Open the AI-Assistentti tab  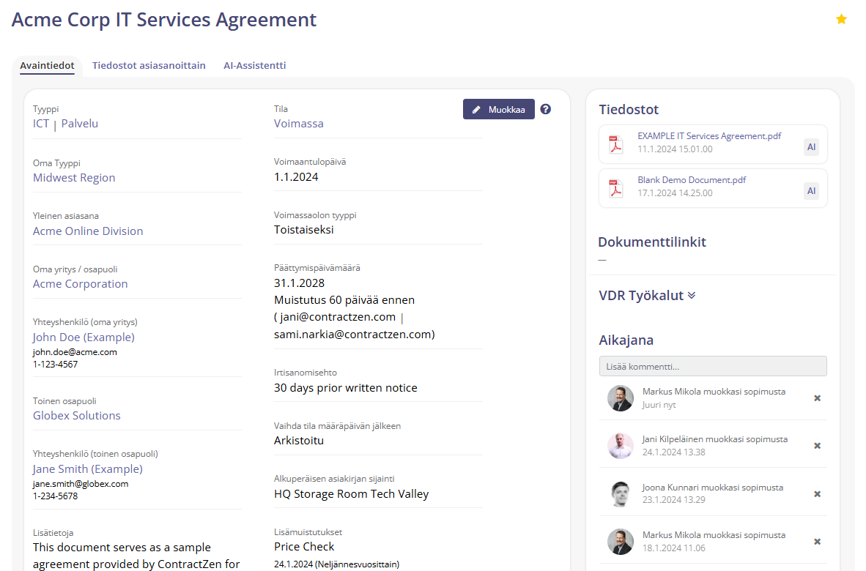(255, 66)
